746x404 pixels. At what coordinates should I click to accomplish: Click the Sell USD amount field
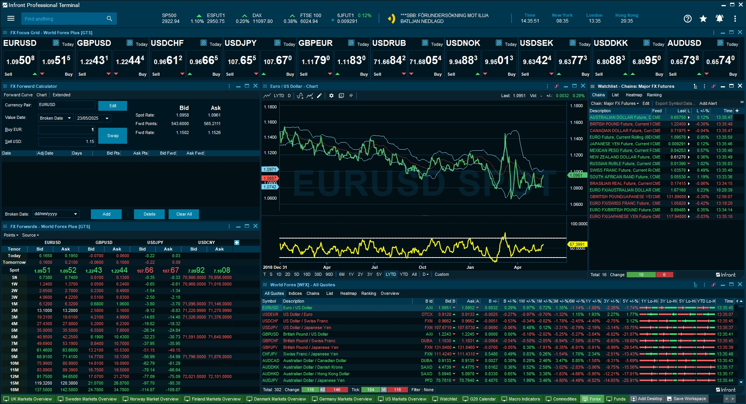[x=66, y=142]
